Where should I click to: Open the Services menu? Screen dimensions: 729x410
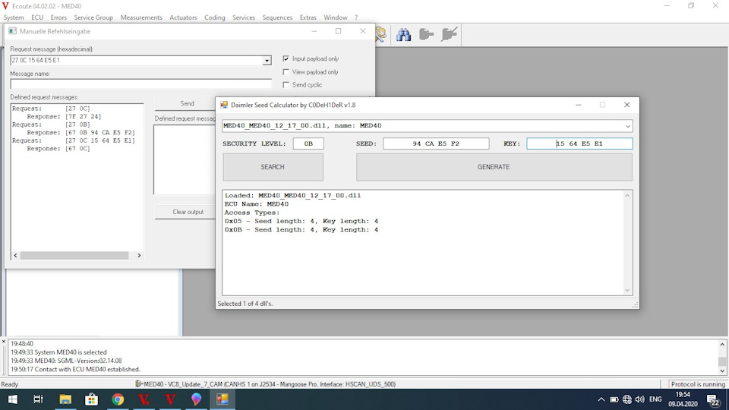click(244, 17)
